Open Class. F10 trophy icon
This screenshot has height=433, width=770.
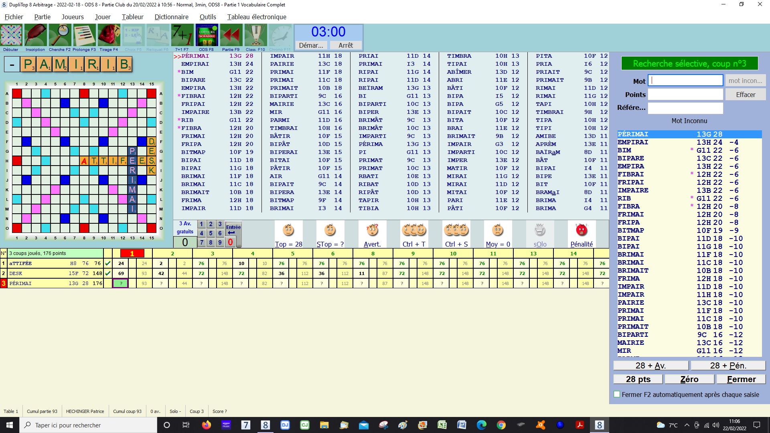(x=255, y=35)
